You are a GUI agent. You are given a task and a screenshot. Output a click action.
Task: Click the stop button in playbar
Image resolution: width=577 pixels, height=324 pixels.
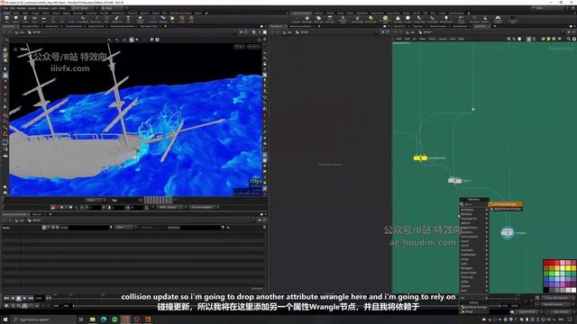[x=18, y=298]
